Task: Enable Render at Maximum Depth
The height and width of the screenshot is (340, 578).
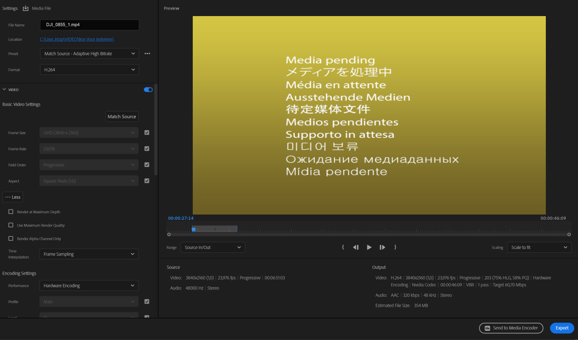Action: tap(11, 212)
